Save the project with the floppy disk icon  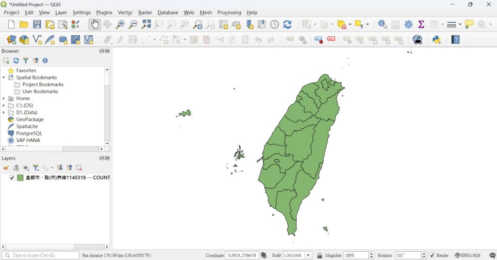[37, 24]
